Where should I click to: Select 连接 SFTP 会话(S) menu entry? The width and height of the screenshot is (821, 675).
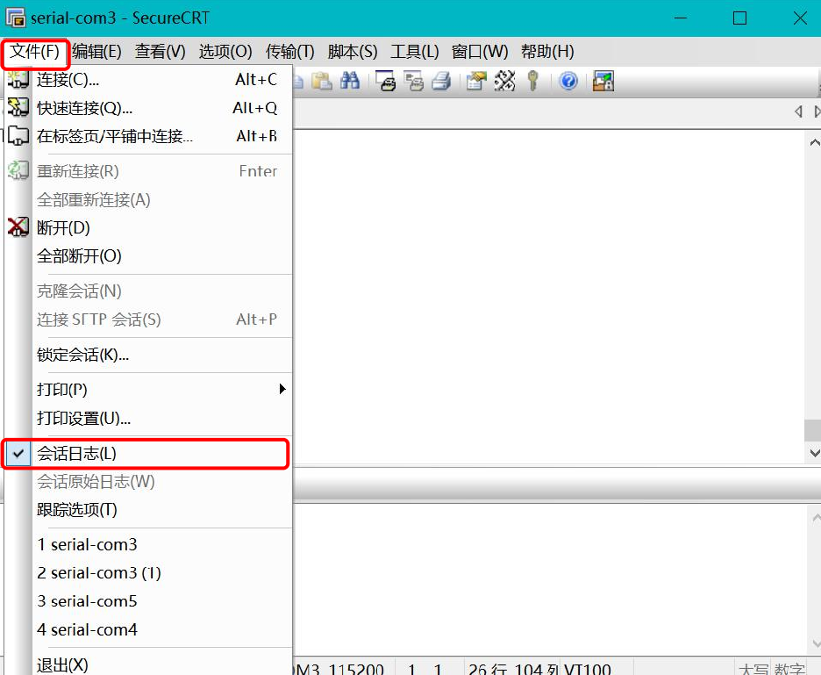tap(147, 320)
